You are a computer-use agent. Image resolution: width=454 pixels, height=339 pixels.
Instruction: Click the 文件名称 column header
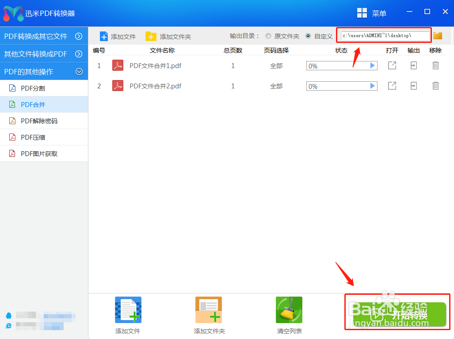[162, 50]
